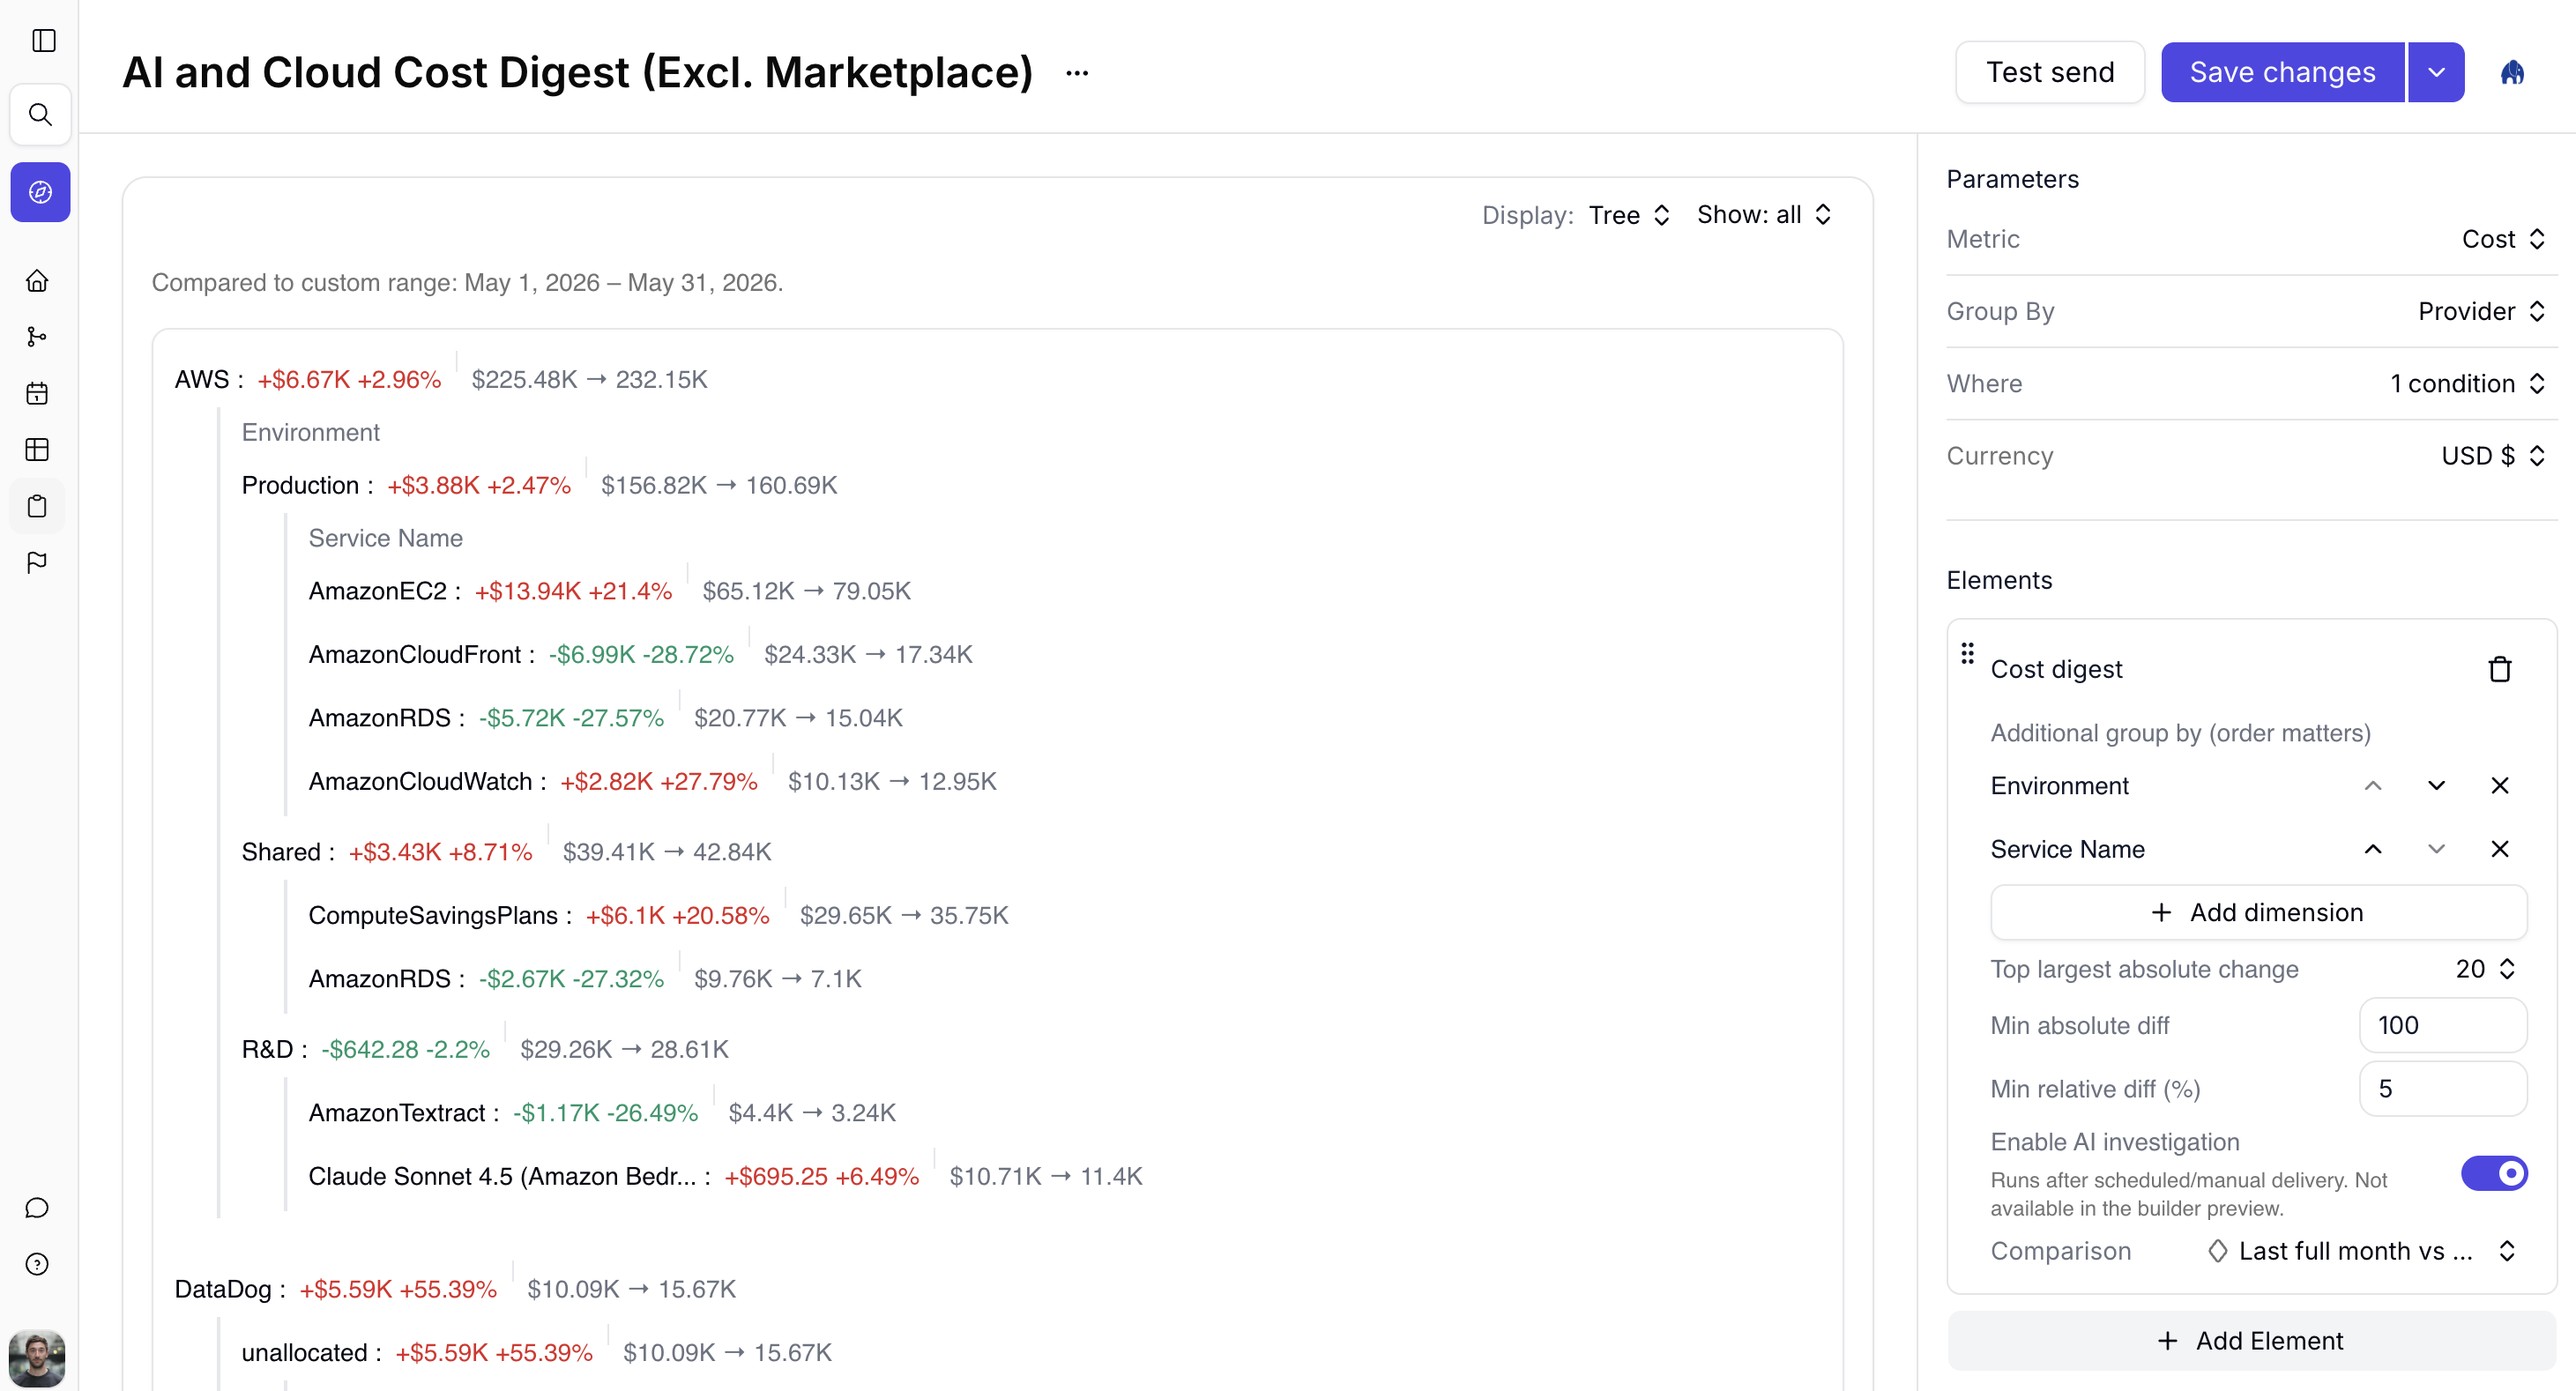The height and width of the screenshot is (1391, 2576).
Task: Select AmazonRDS row at -$2.67K
Action: 585,979
